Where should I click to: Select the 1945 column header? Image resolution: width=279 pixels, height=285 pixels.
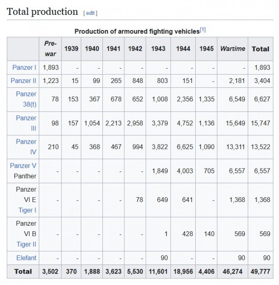tap(207, 49)
